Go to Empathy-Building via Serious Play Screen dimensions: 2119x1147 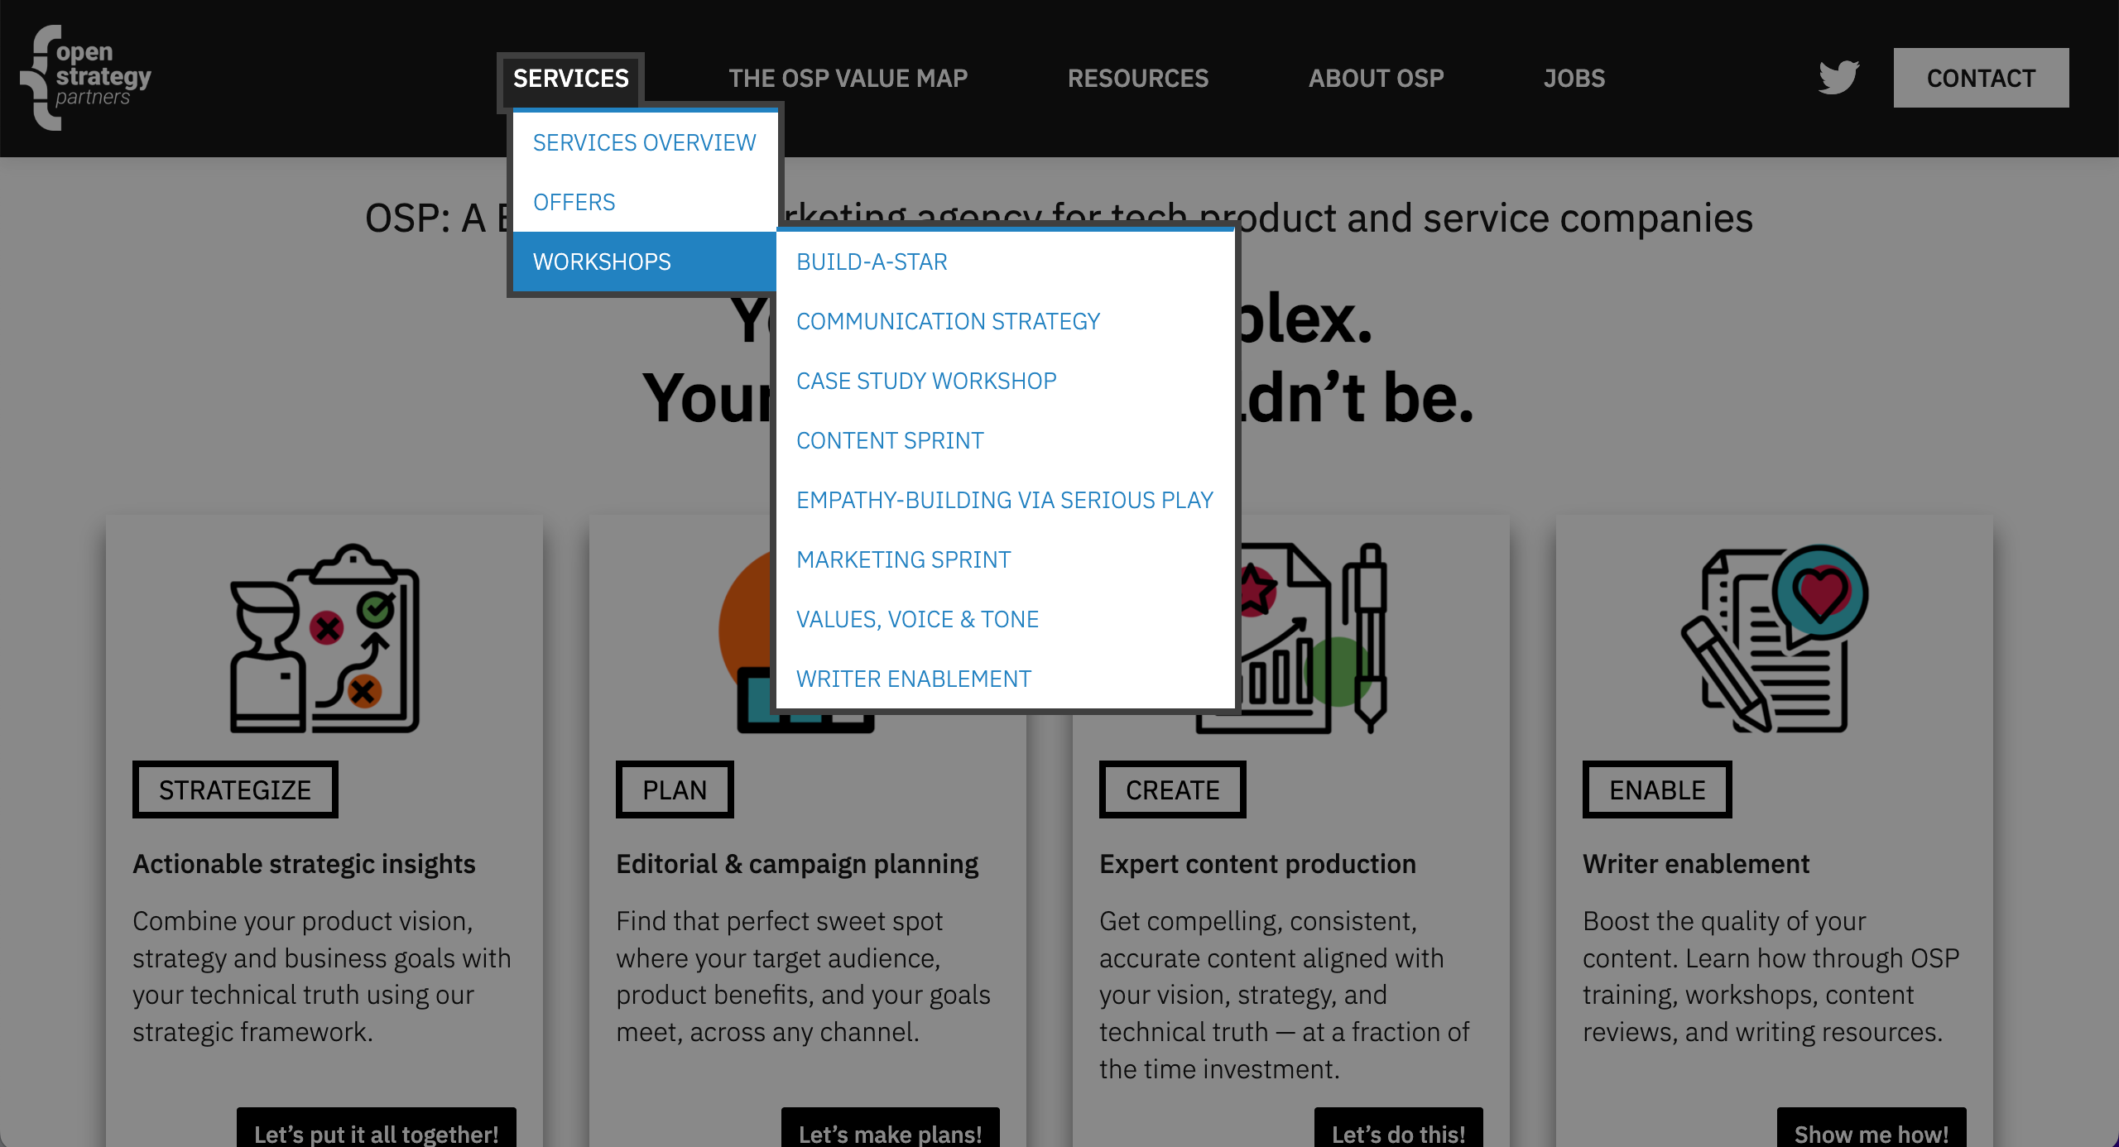click(1004, 500)
